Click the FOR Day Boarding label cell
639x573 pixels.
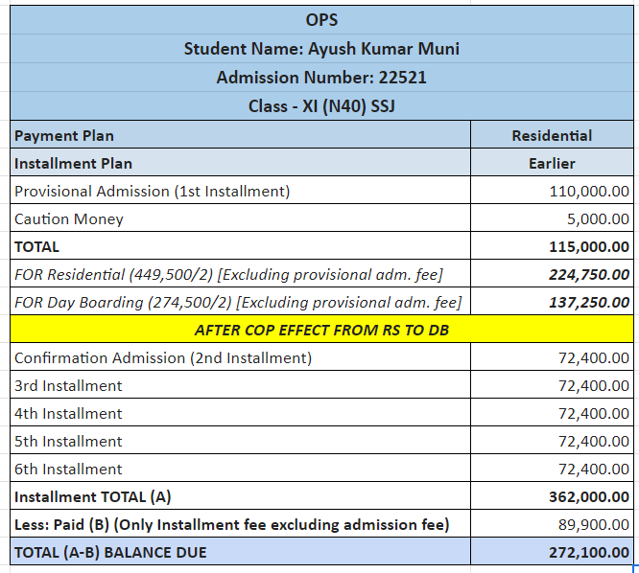pyautogui.click(x=240, y=302)
